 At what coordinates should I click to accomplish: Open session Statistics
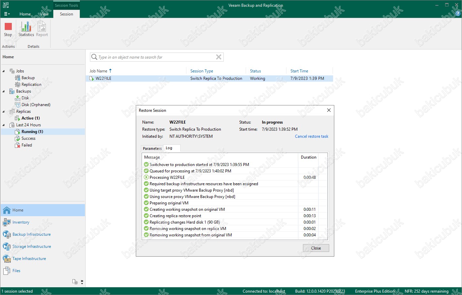[26, 30]
